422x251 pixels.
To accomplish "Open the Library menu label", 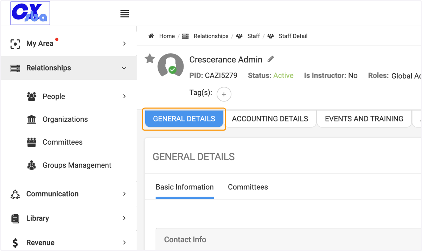I will tap(38, 218).
